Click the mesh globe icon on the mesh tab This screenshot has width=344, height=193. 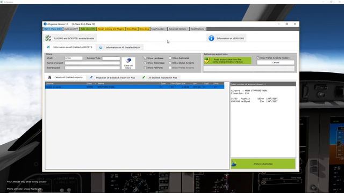click(x=101, y=47)
